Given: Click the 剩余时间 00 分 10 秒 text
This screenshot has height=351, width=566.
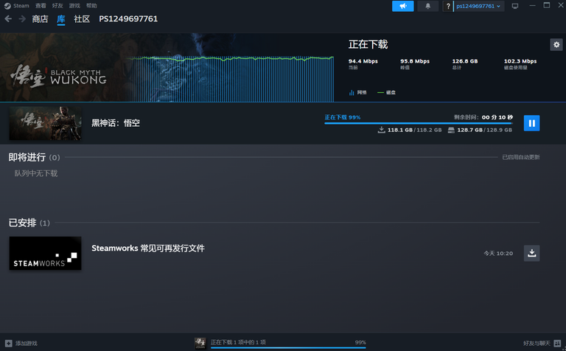Looking at the screenshot, I should tap(483, 117).
